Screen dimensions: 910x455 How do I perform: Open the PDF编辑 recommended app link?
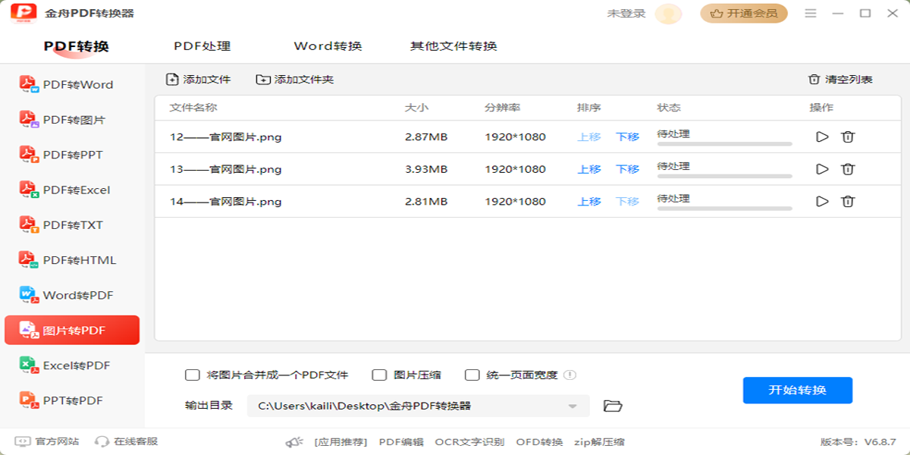click(x=401, y=441)
